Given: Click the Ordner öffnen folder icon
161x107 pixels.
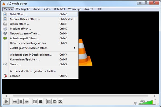Looking at the screenshot, I should 5,24.
